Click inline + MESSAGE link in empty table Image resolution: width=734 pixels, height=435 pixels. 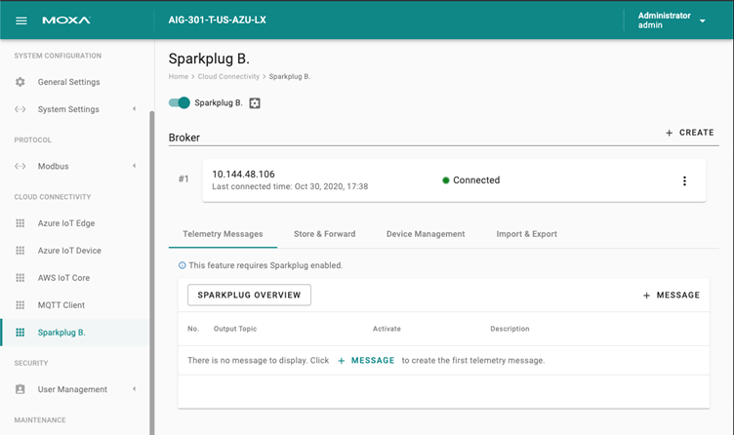point(366,360)
